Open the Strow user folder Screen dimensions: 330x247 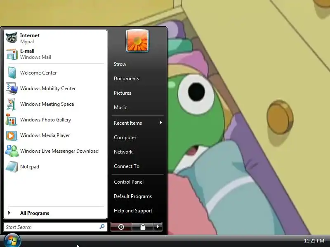tap(120, 64)
